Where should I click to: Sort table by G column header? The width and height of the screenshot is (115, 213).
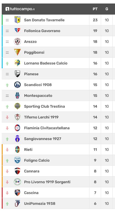(107, 9)
